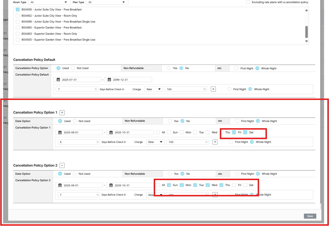The image size is (329, 226).
Task: Uncheck Fri in Cancellation Policy Option 1
Action: 234,132
